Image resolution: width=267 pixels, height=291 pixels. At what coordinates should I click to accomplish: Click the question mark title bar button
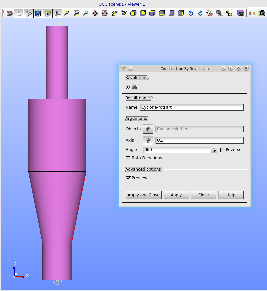coord(224,68)
